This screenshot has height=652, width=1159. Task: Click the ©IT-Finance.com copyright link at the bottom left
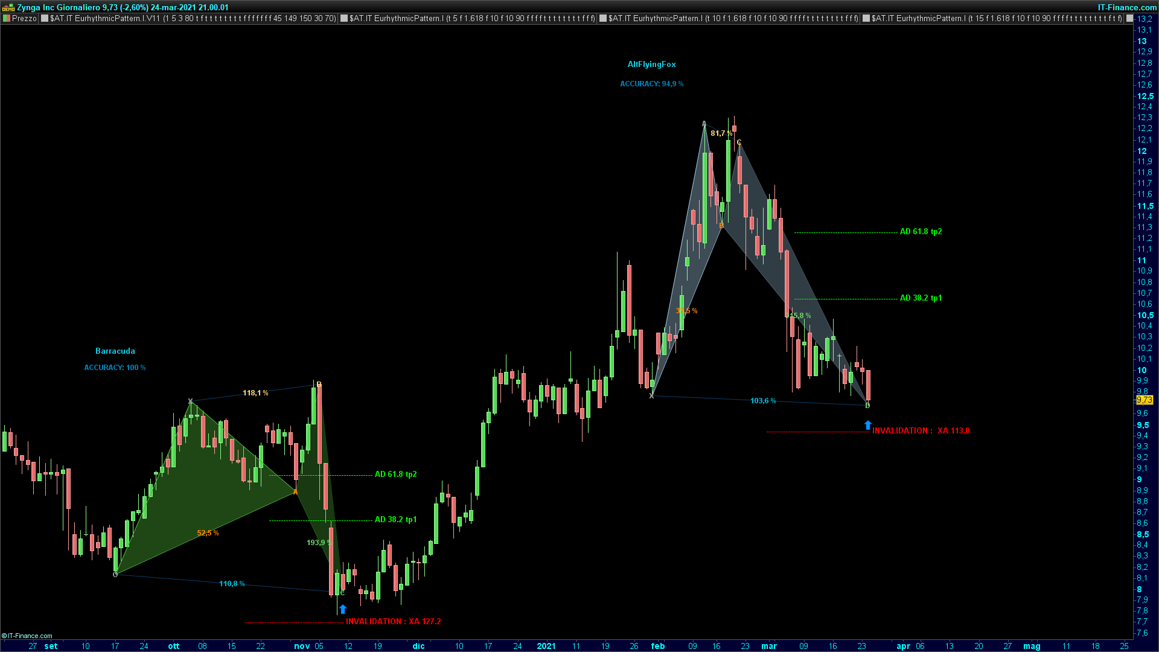tap(27, 636)
